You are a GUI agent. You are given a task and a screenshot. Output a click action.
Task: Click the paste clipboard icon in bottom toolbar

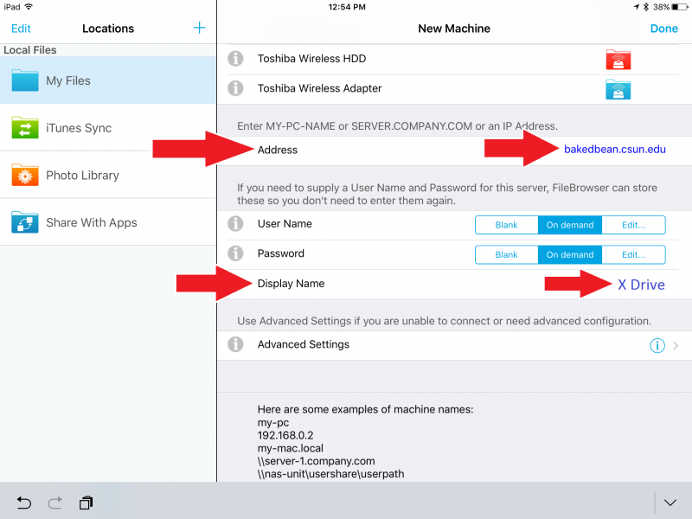click(86, 503)
